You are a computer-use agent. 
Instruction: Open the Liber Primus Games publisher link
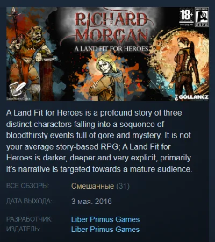105,229
